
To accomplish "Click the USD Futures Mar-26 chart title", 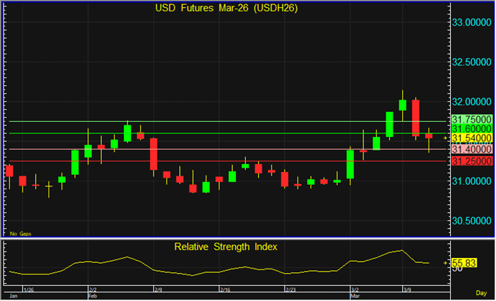I will [x=227, y=9].
